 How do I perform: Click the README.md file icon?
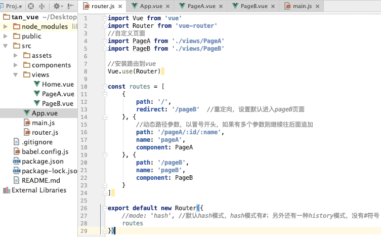pyautogui.click(x=17, y=180)
